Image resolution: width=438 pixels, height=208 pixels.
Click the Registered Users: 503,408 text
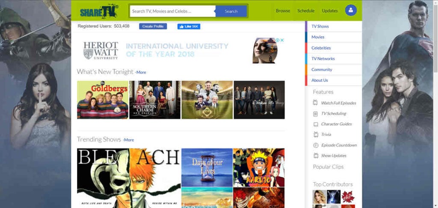click(104, 26)
